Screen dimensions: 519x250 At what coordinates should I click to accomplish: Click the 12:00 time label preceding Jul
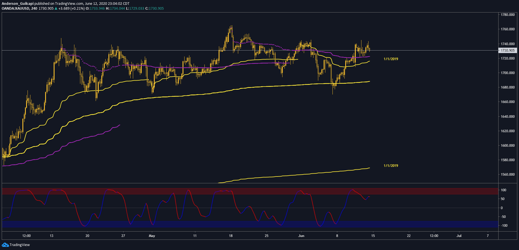tap(434, 236)
